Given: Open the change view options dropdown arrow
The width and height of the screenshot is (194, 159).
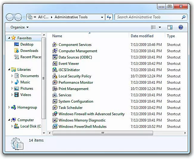Looking at the screenshot, I should point(160,27).
